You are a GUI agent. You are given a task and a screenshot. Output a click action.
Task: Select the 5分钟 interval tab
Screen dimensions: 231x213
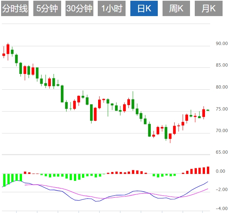pyautogui.click(x=47, y=8)
